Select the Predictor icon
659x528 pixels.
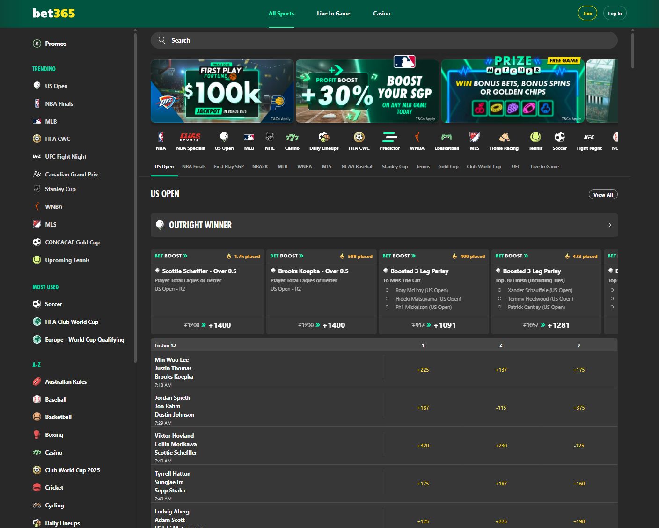coord(390,140)
